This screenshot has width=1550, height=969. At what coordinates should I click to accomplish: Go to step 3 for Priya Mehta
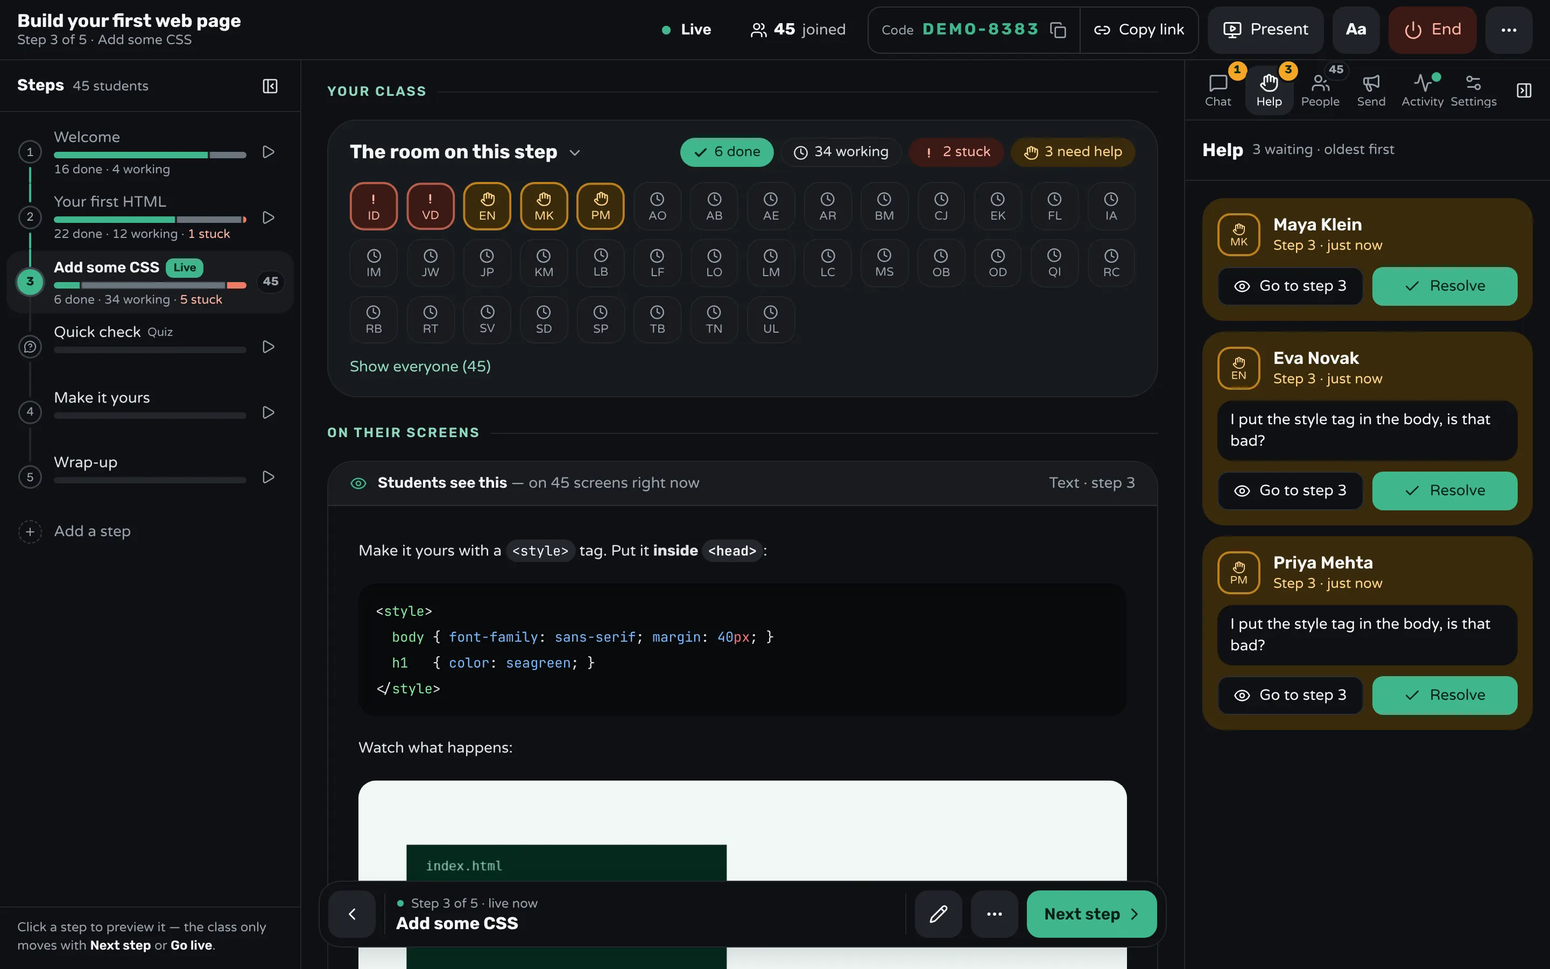(1290, 694)
